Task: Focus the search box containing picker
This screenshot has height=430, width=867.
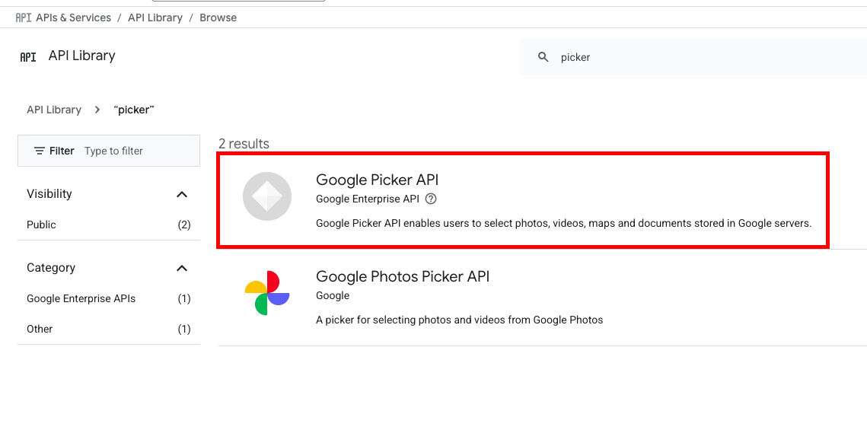Action: coord(693,57)
